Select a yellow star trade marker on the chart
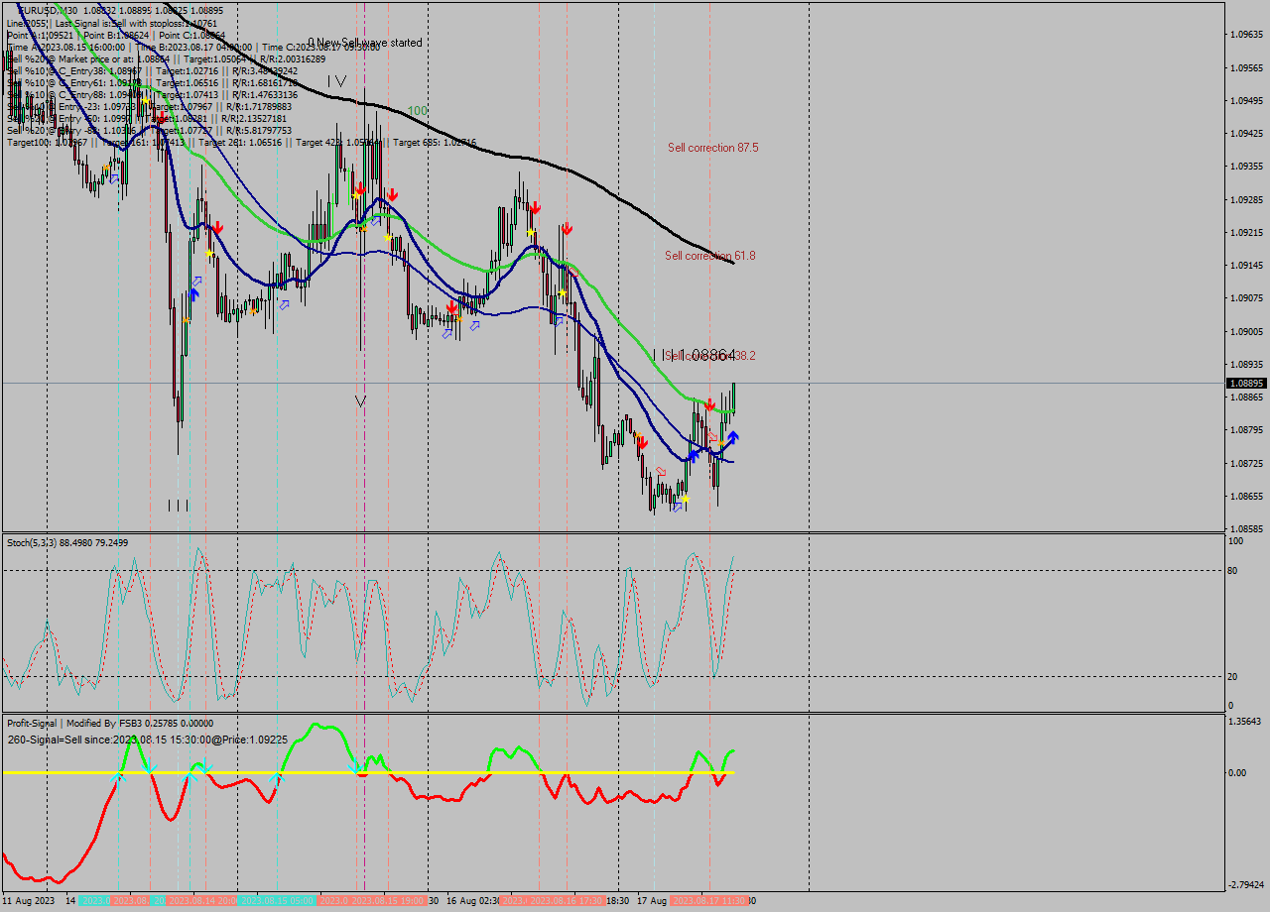This screenshot has width=1270, height=912. [x=686, y=499]
